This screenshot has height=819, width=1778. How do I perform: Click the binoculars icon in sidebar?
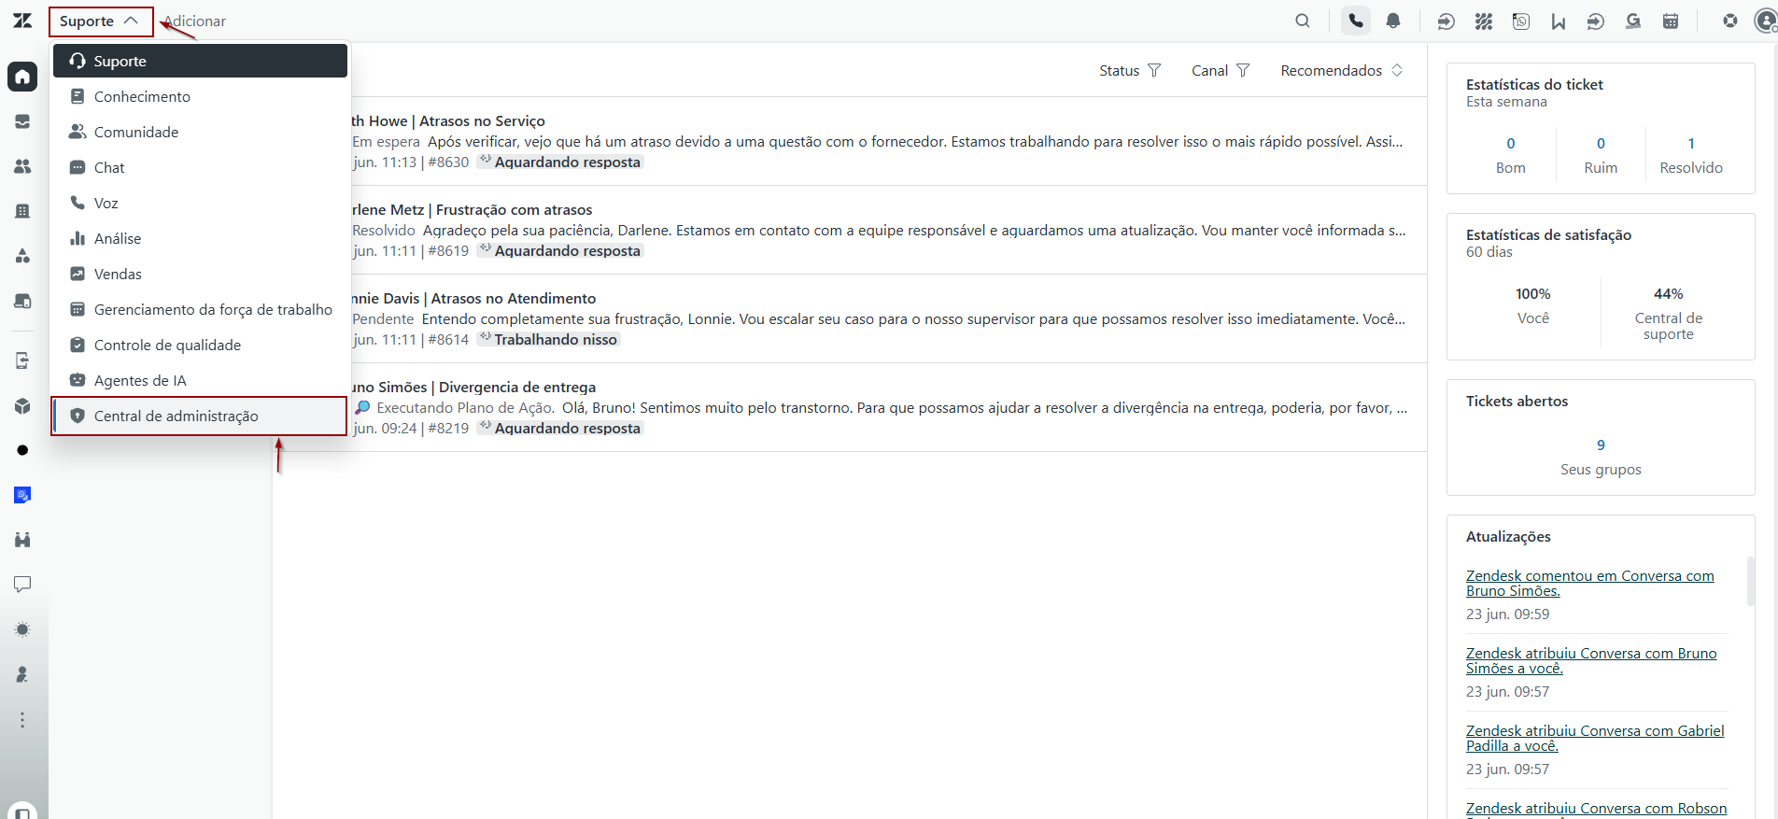[22, 540]
